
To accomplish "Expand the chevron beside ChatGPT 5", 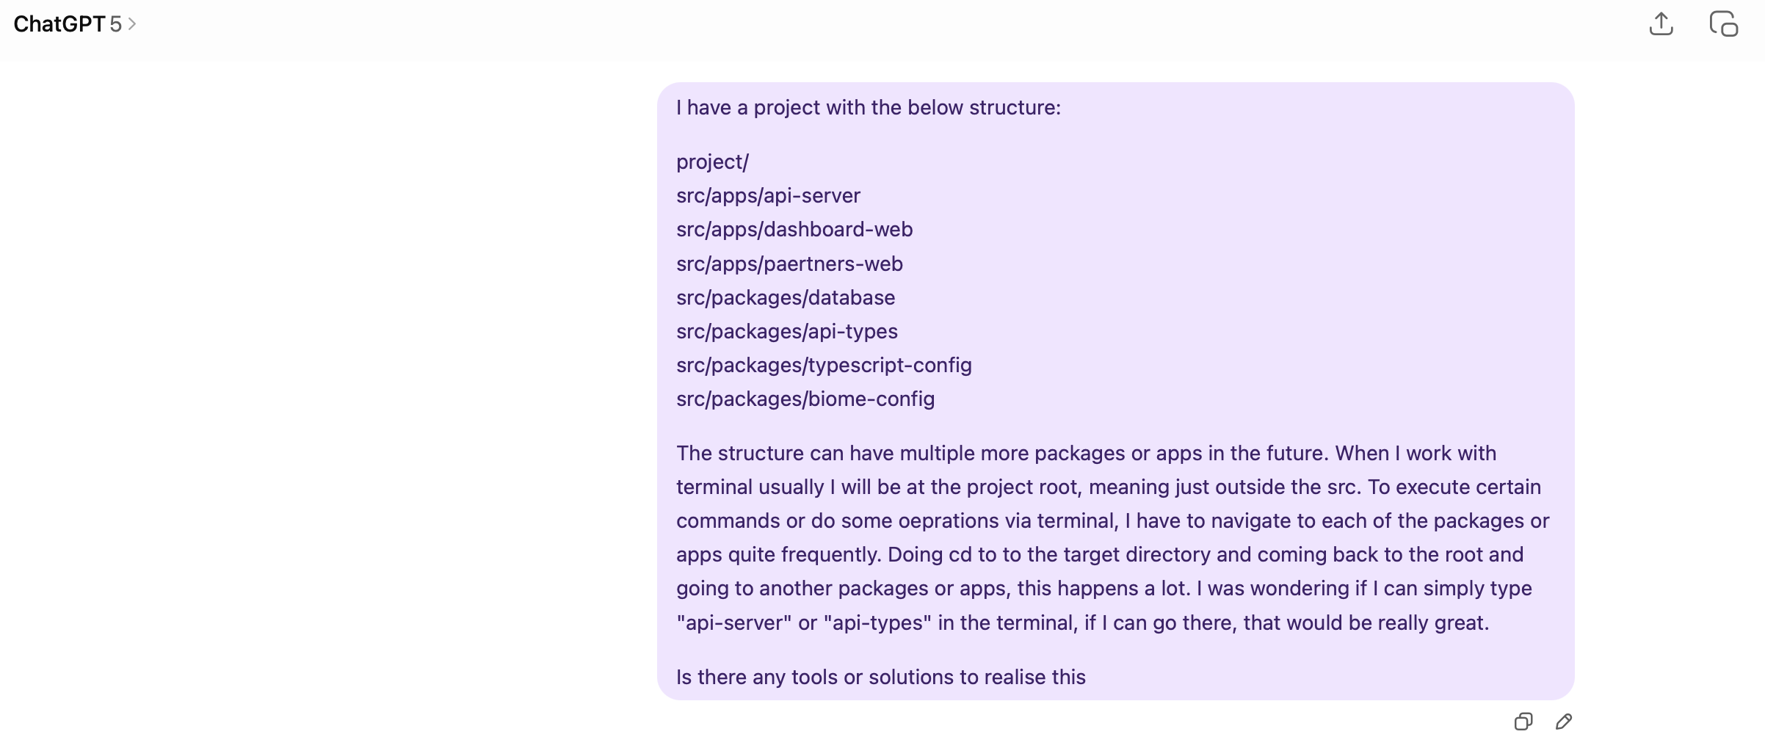I will (132, 24).
